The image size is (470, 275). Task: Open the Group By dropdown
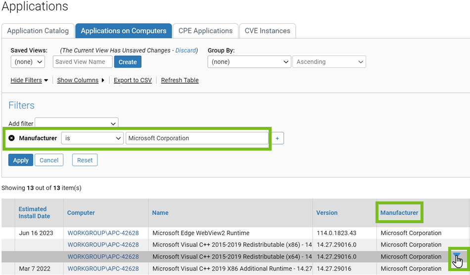pyautogui.click(x=249, y=62)
